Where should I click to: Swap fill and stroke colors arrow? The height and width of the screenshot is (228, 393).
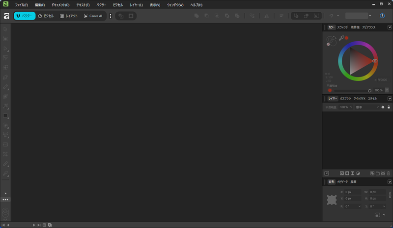point(335,38)
